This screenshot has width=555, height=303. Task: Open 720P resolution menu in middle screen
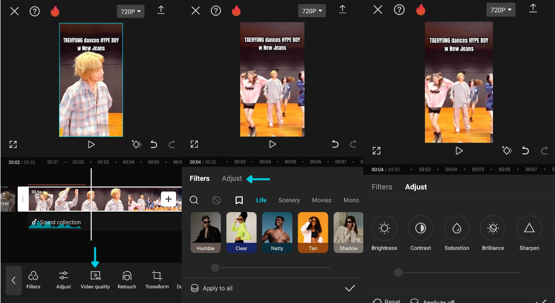pyautogui.click(x=312, y=11)
